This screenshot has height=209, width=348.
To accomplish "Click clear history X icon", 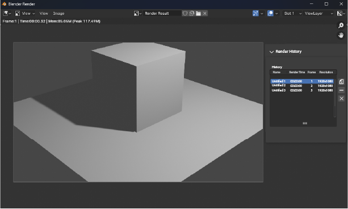I will 341,98.
